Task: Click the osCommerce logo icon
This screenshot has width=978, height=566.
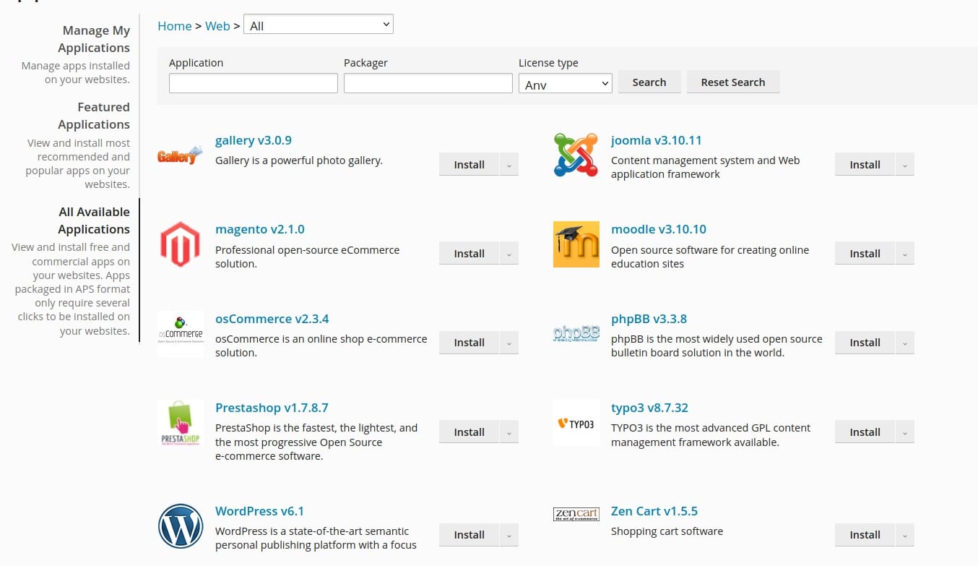Action: [181, 333]
